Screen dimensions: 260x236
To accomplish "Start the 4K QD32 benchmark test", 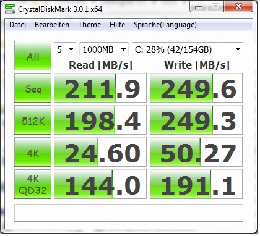I will click(x=33, y=184).
